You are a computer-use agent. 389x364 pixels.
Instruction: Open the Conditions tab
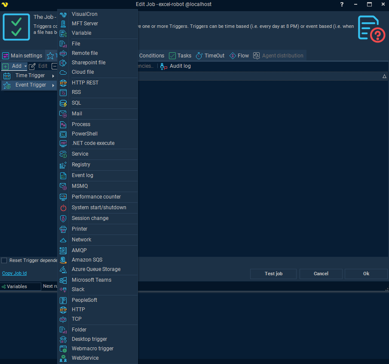point(152,56)
